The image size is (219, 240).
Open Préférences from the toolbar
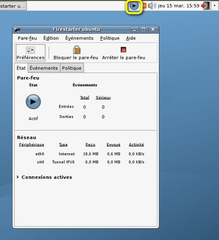coord(30,53)
